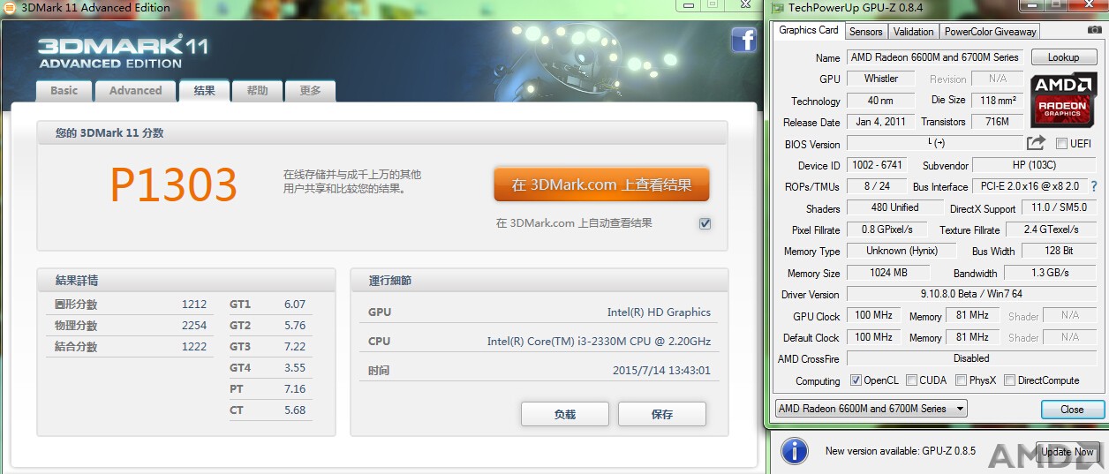This screenshot has width=1109, height=474.
Task: Click the GT1 result 6.07
Action: coord(295,305)
